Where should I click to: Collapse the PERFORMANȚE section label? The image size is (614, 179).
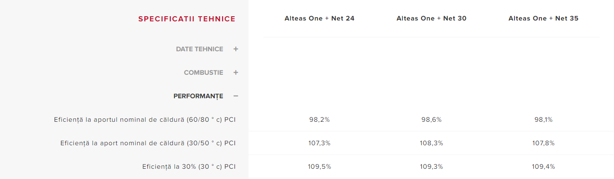(x=198, y=96)
